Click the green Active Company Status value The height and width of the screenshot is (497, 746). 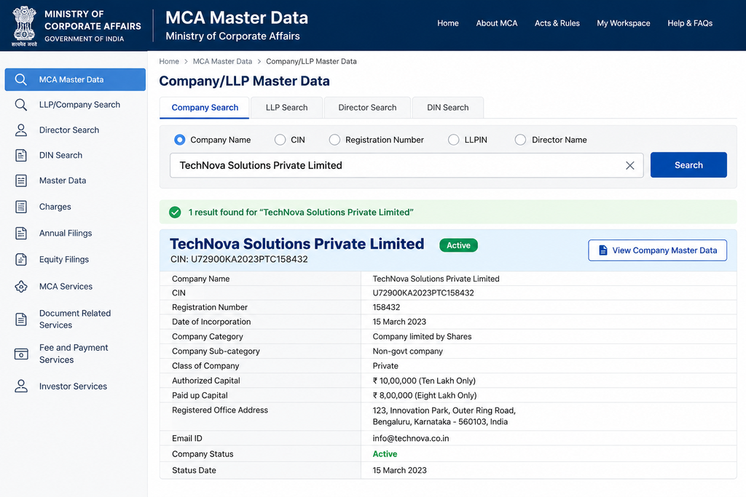point(385,454)
